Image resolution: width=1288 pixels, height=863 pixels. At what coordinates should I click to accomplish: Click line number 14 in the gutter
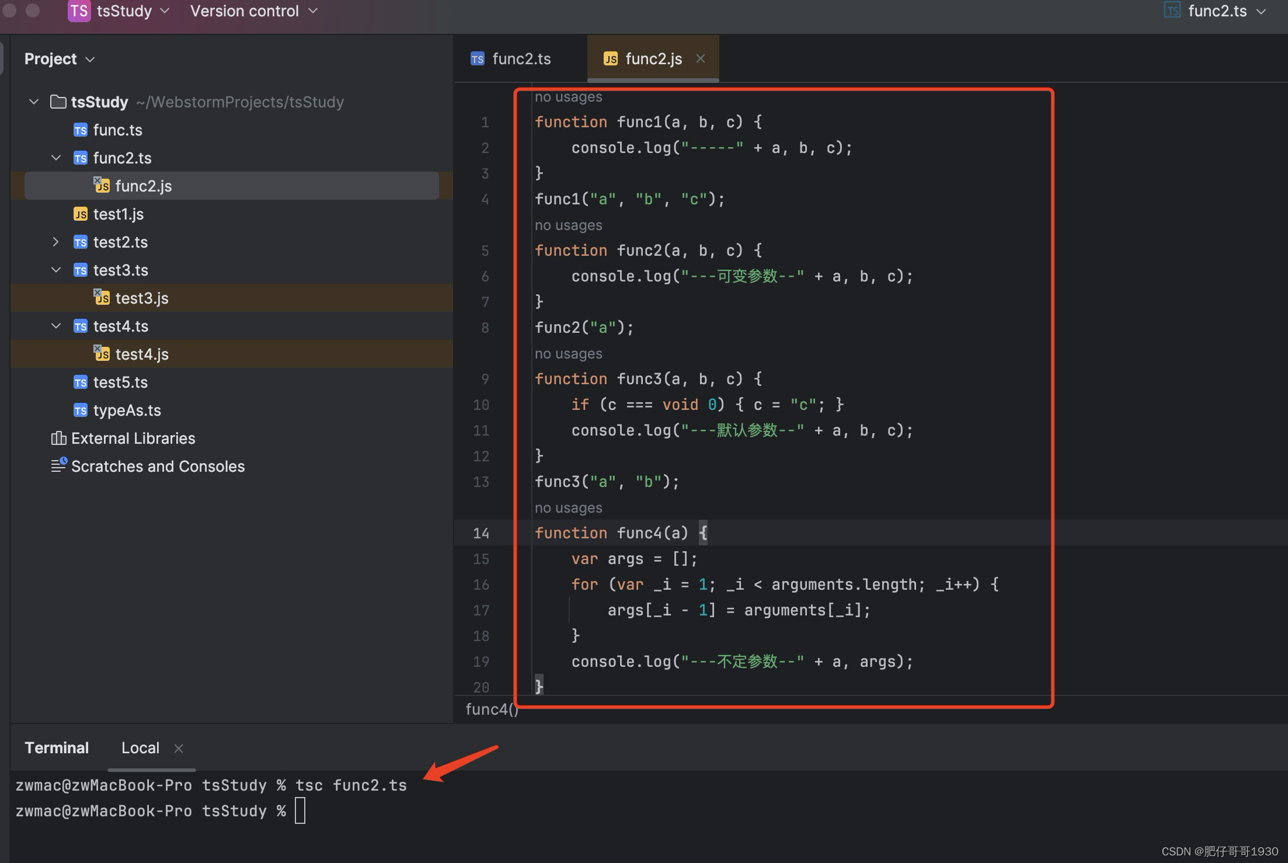(481, 533)
